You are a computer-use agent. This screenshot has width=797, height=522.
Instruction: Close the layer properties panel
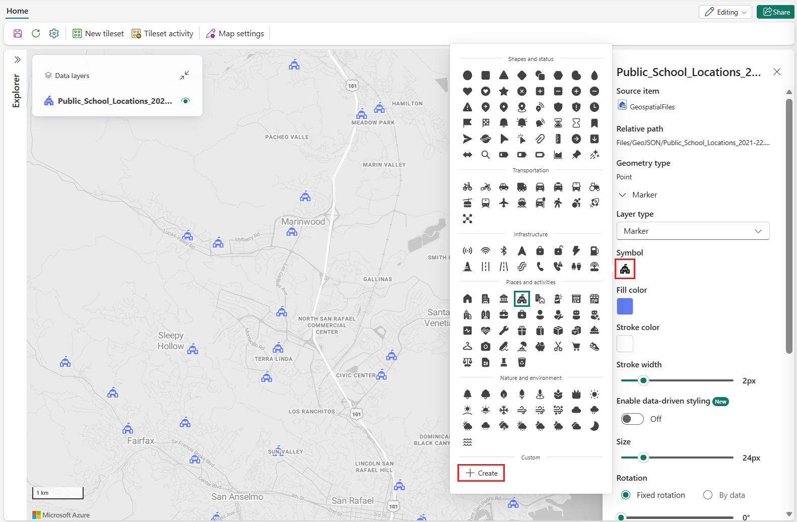pos(777,72)
